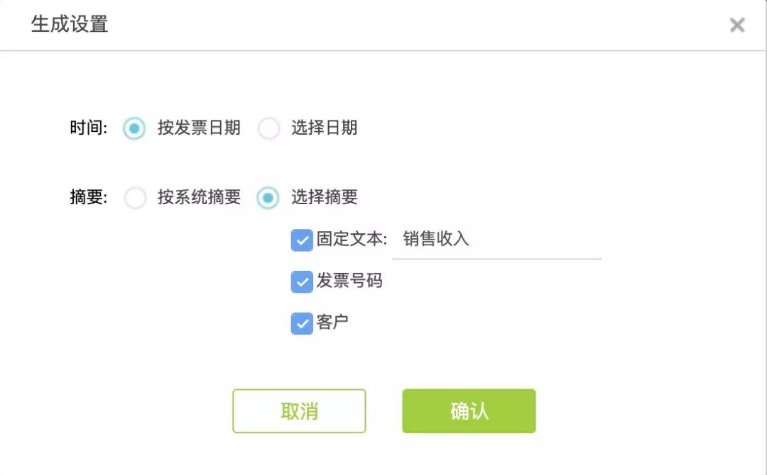Click the 生成设置 dialog title
This screenshot has height=475, width=767.
70,24
